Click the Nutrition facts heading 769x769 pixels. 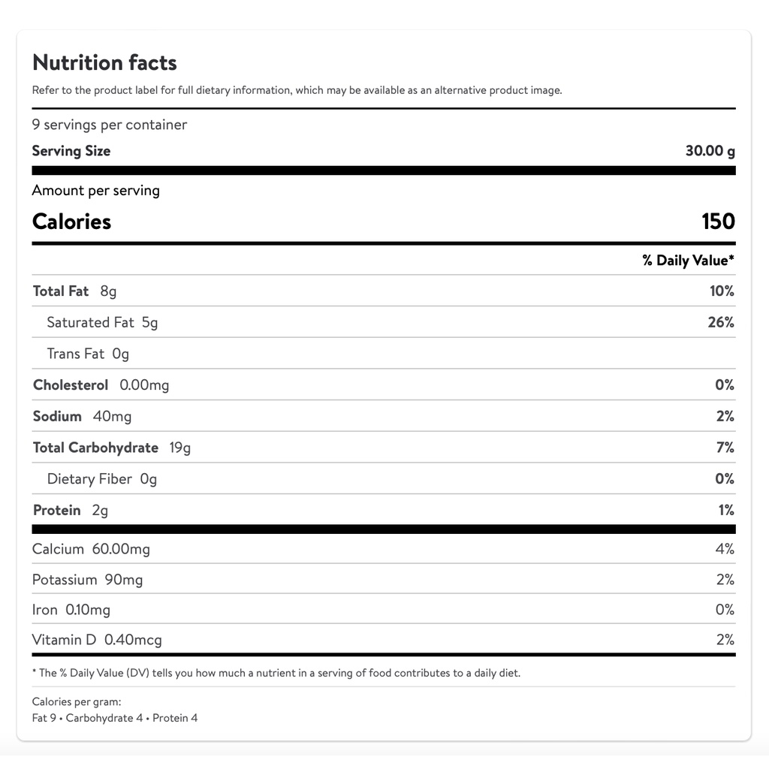pos(104,62)
